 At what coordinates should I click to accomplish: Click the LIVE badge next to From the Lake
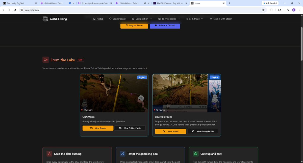click(80, 59)
